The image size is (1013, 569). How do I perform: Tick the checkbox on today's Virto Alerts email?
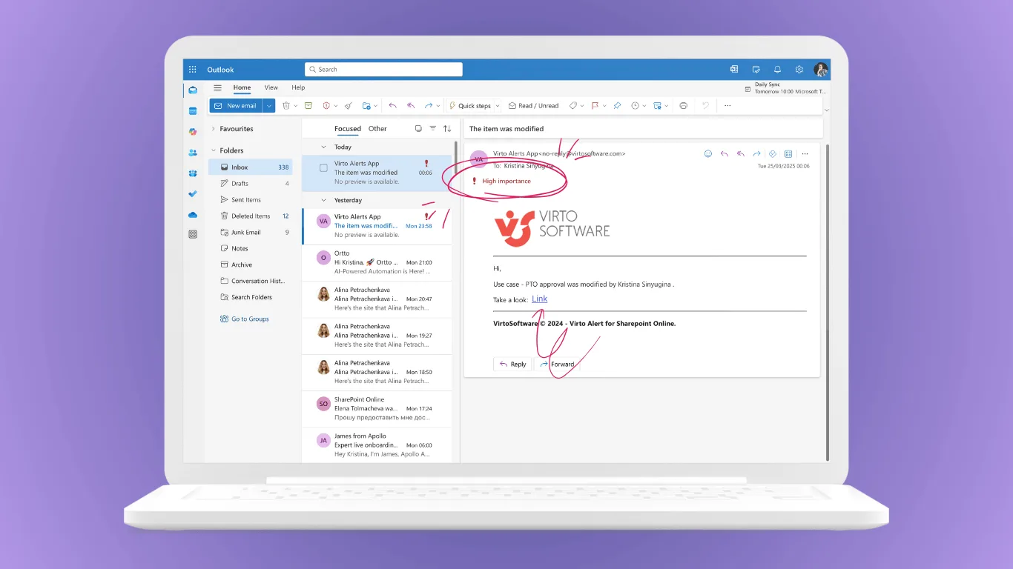click(323, 168)
